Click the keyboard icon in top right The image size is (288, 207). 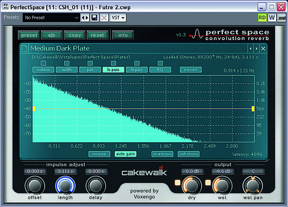pyautogui.click(x=282, y=18)
